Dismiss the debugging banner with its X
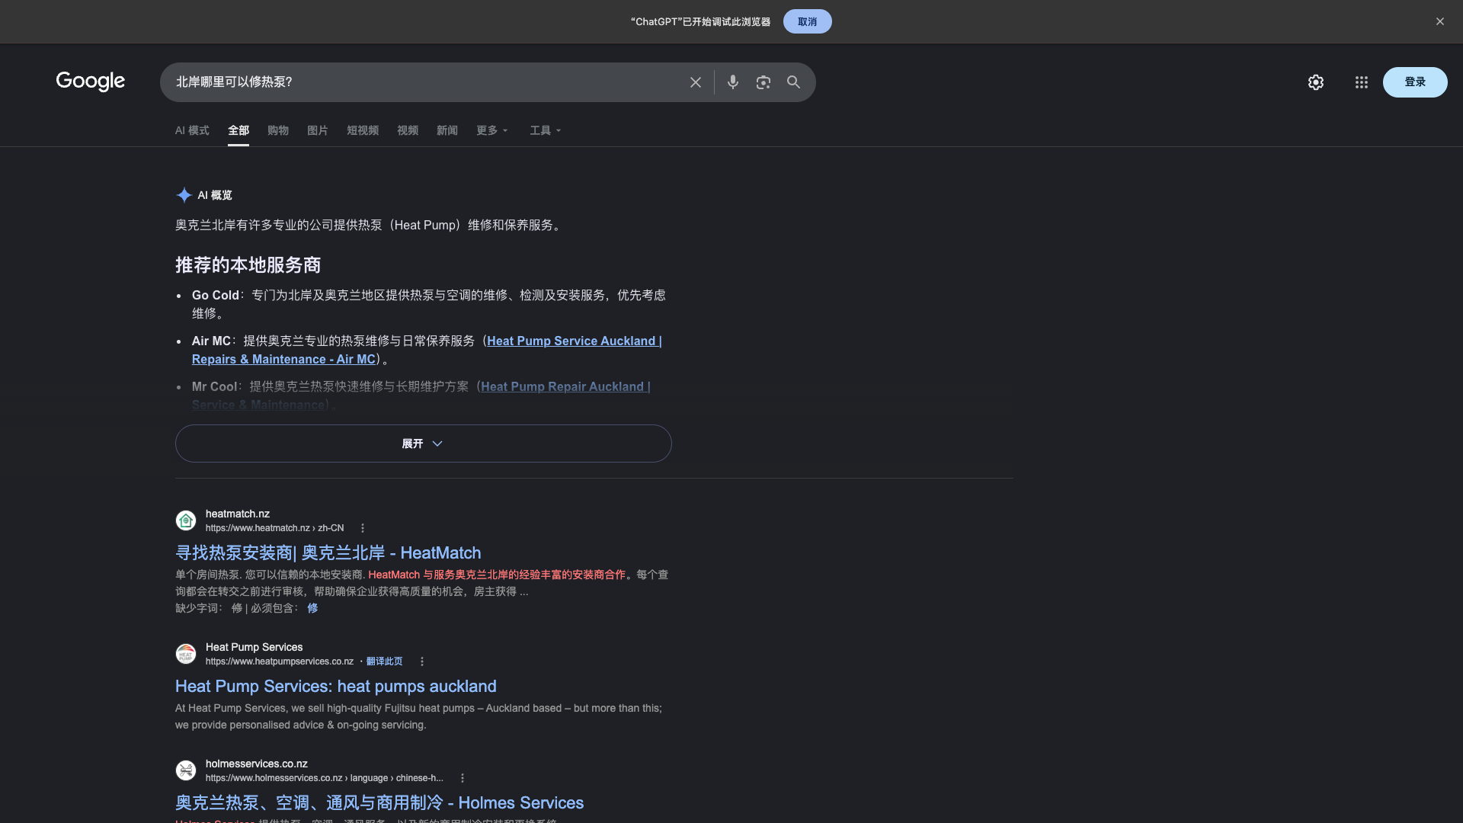Image resolution: width=1463 pixels, height=823 pixels. click(1439, 21)
